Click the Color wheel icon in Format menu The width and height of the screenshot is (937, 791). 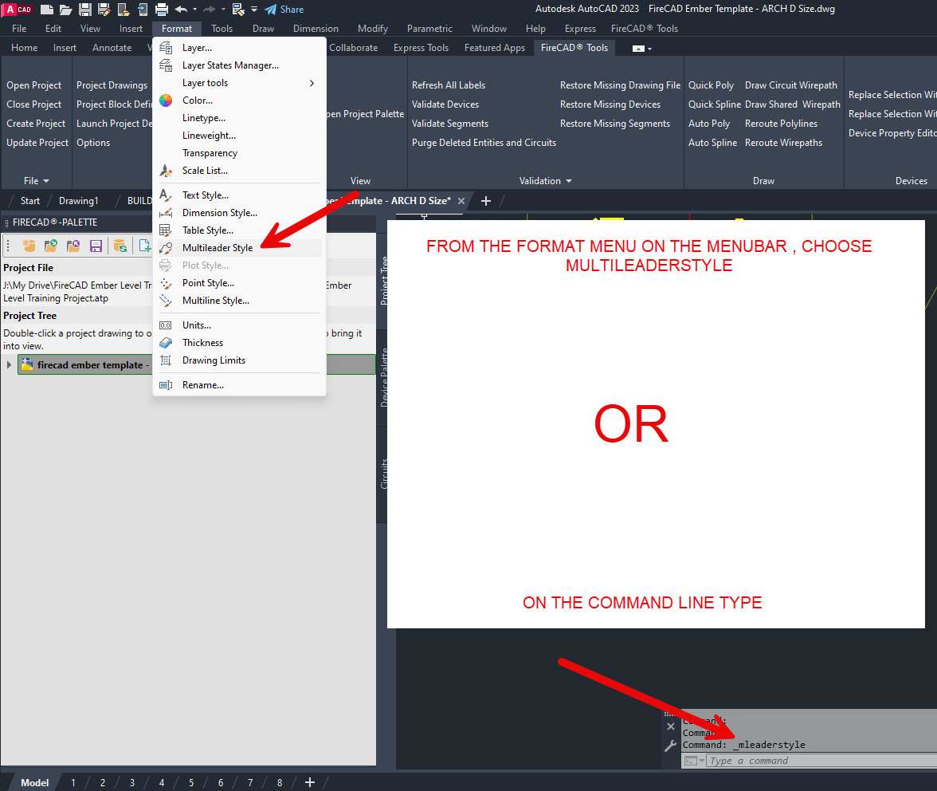(166, 100)
